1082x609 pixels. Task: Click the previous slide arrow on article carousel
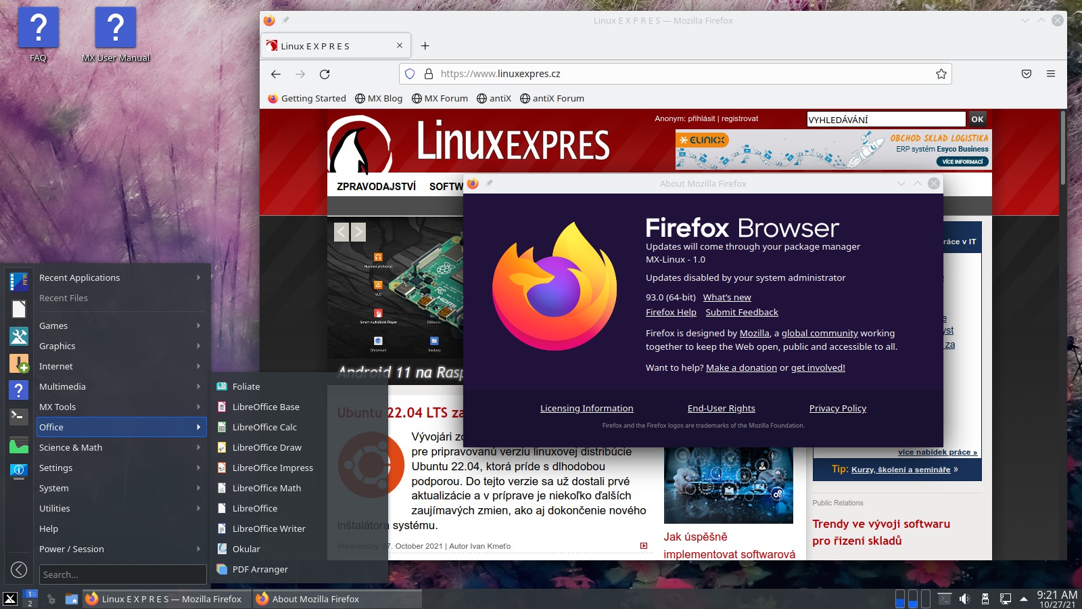(342, 232)
